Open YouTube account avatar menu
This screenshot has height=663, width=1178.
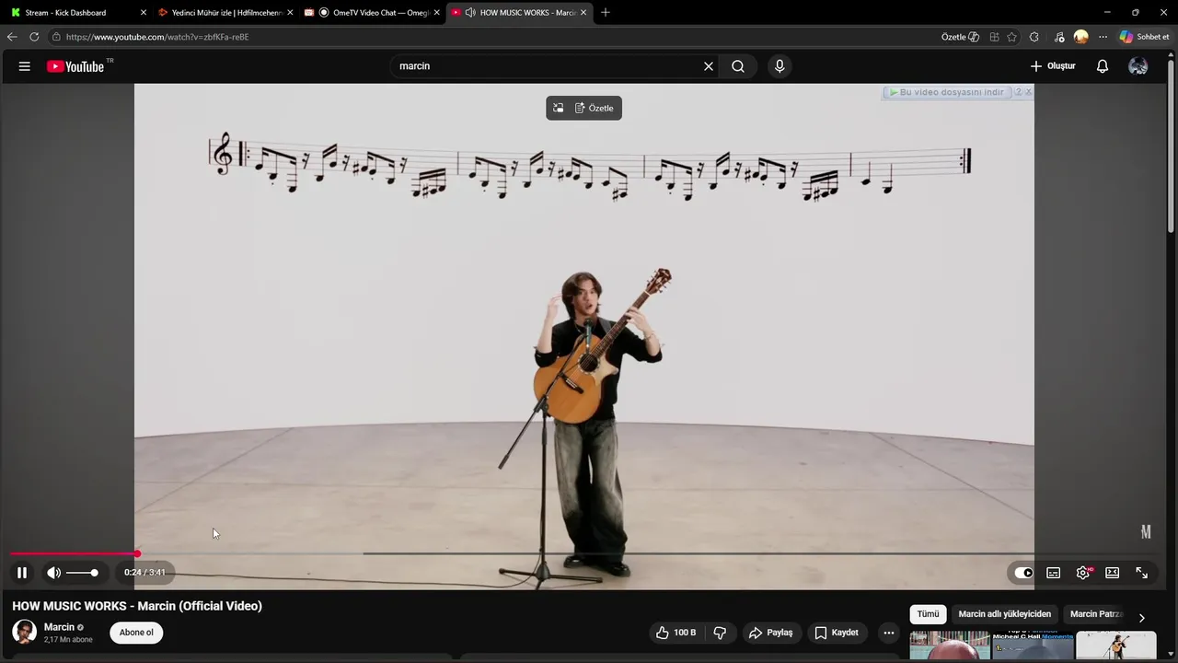(x=1138, y=66)
